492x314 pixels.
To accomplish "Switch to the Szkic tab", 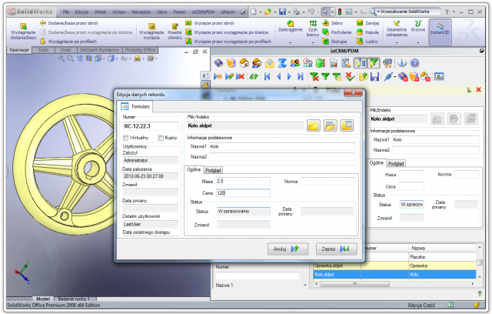I will [x=43, y=50].
